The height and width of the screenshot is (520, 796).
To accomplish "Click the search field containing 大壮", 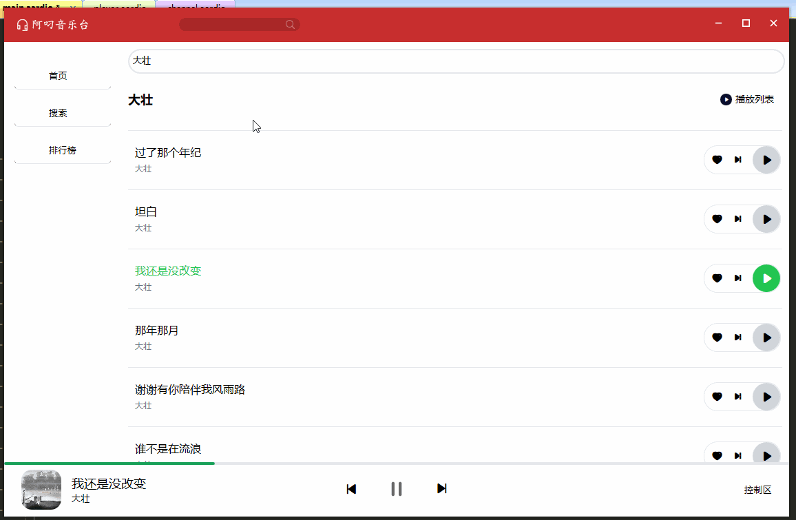I will pyautogui.click(x=456, y=61).
